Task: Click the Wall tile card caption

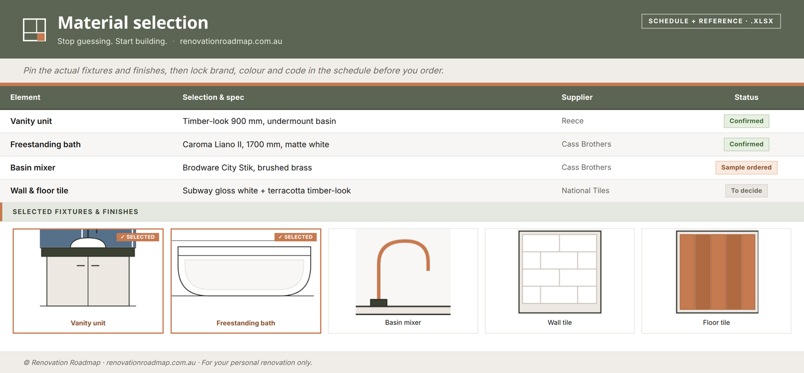Action: [560, 323]
